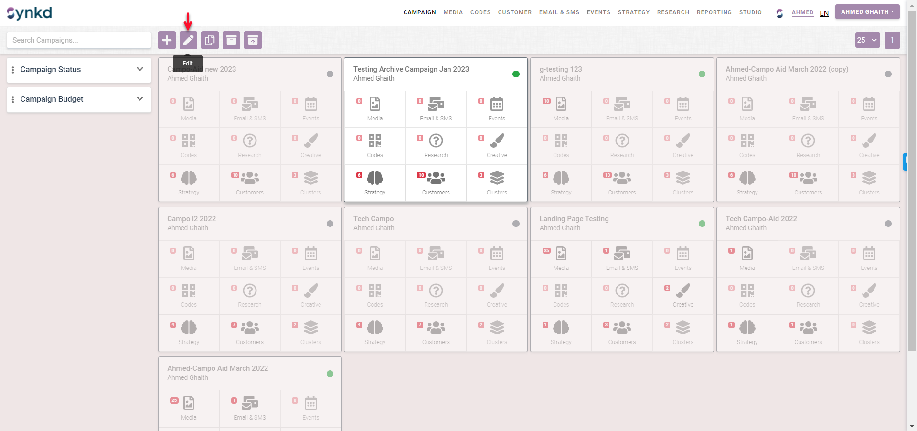Viewport: 917px width, 431px height.
Task: Click status dot on g-testing 123 card
Action: click(x=702, y=74)
